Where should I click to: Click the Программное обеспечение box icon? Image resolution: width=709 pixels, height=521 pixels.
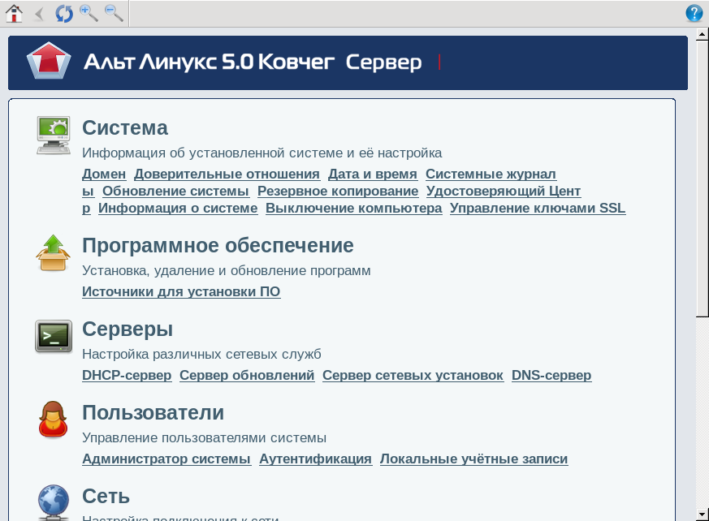pos(54,252)
